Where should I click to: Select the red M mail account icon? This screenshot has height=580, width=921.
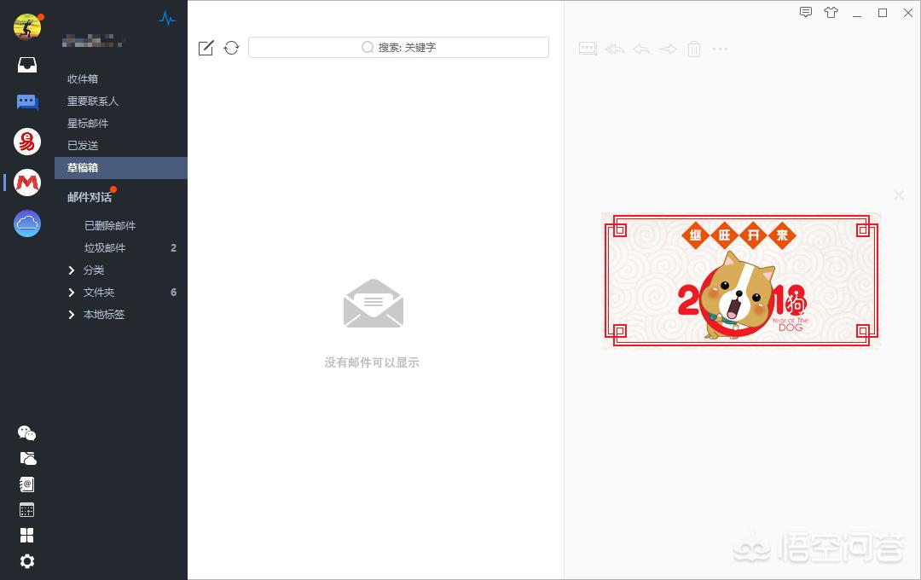(x=27, y=183)
